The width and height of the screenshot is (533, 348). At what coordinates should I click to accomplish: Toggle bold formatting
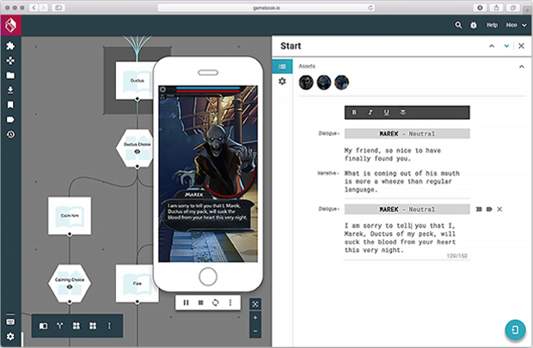354,113
